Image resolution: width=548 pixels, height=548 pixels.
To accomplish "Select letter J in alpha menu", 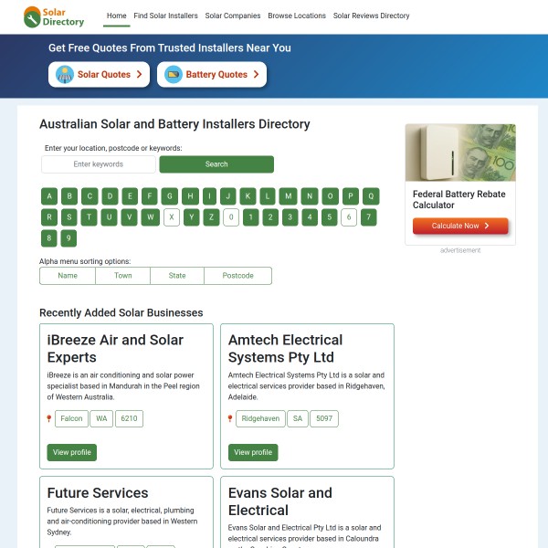I will (228, 196).
